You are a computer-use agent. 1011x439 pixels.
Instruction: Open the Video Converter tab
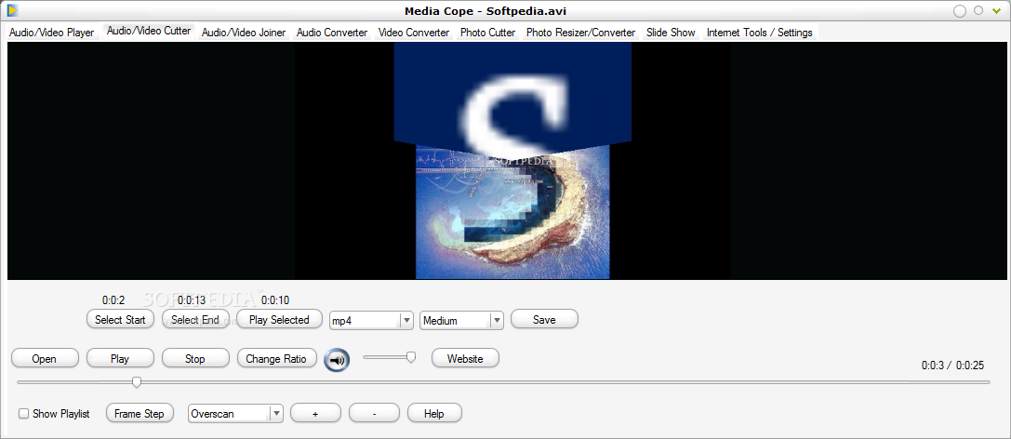coord(414,33)
